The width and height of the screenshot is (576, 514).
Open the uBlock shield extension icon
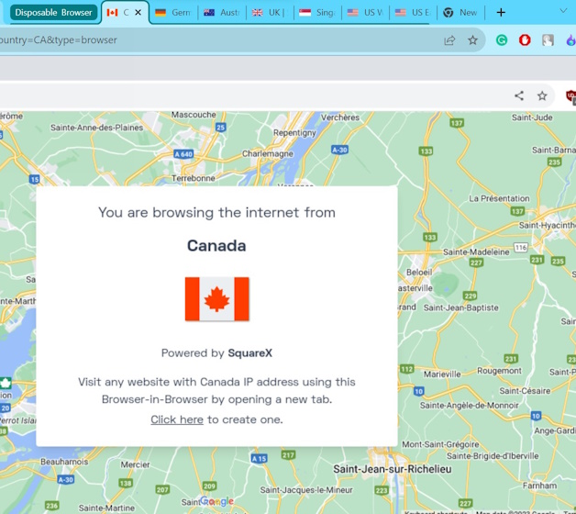pos(570,96)
